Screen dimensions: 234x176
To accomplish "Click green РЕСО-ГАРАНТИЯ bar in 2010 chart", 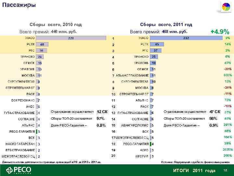I will (36, 132).
